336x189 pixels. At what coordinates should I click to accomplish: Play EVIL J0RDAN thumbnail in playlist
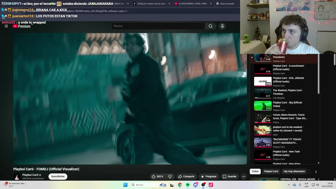click(263, 81)
